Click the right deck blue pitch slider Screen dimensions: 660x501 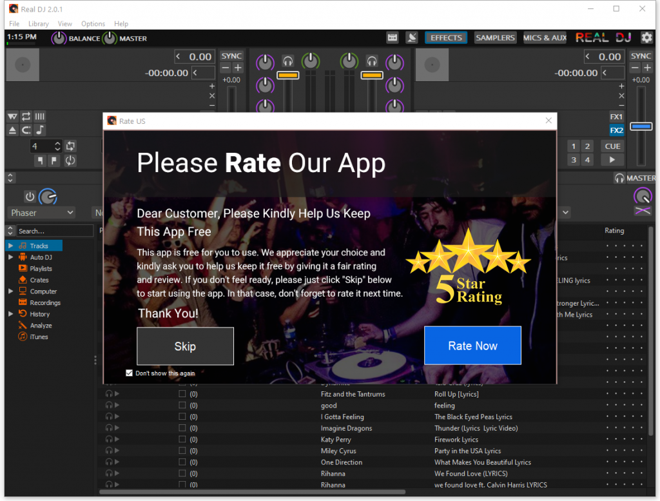[641, 126]
